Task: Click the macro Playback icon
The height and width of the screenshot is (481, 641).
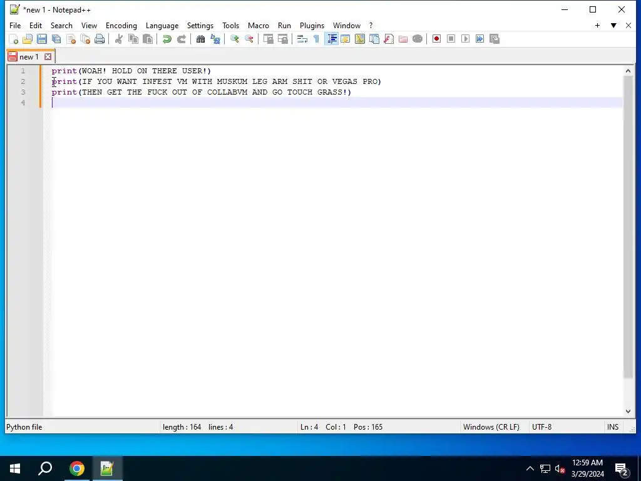Action: (x=465, y=39)
